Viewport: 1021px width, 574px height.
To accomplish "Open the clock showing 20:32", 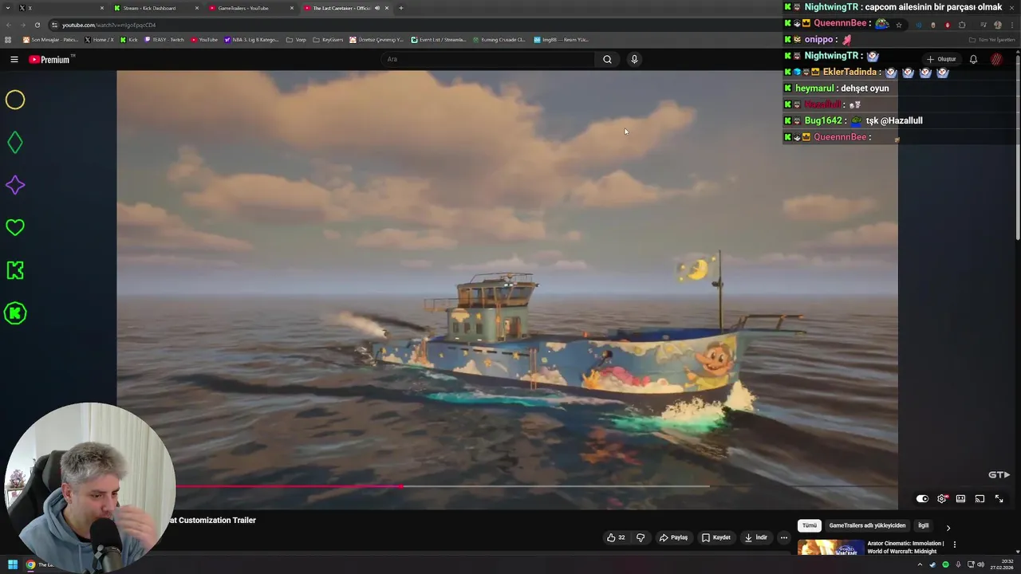I will coord(1002,564).
